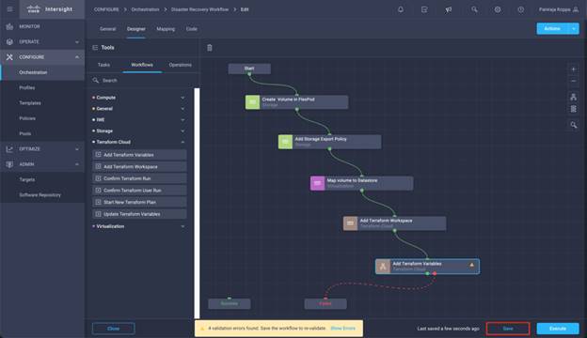Click the warning icon on Add Terraform Variables

[x=471, y=265]
